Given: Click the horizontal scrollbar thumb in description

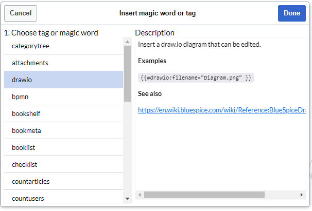Looking at the screenshot, I should [204, 195].
